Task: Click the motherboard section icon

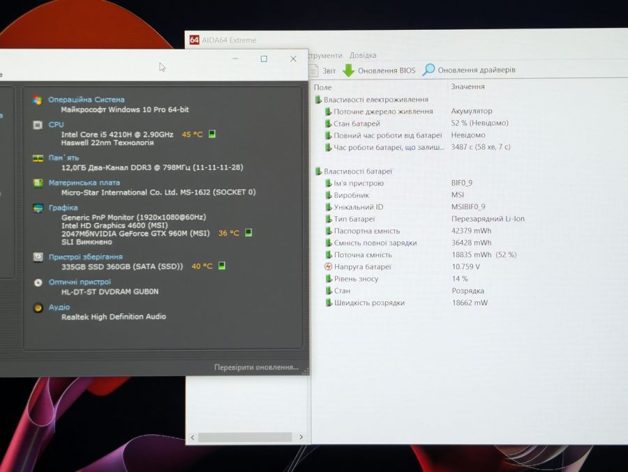Action: [x=38, y=183]
